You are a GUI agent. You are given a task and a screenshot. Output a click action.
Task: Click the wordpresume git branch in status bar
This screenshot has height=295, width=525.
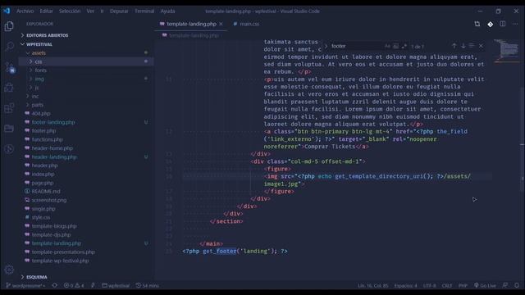[25, 286]
